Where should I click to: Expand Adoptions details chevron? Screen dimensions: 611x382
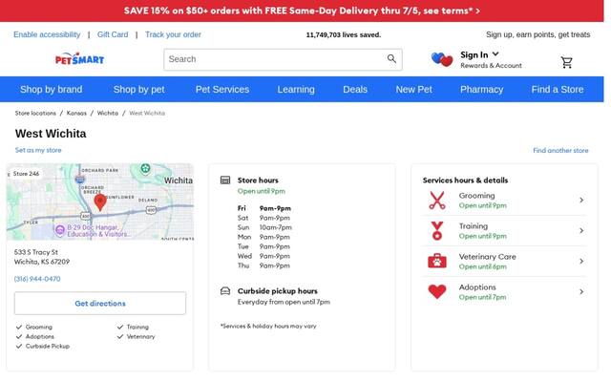coord(581,291)
